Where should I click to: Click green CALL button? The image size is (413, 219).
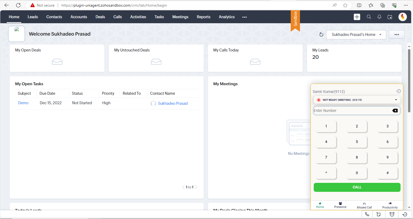point(357,187)
